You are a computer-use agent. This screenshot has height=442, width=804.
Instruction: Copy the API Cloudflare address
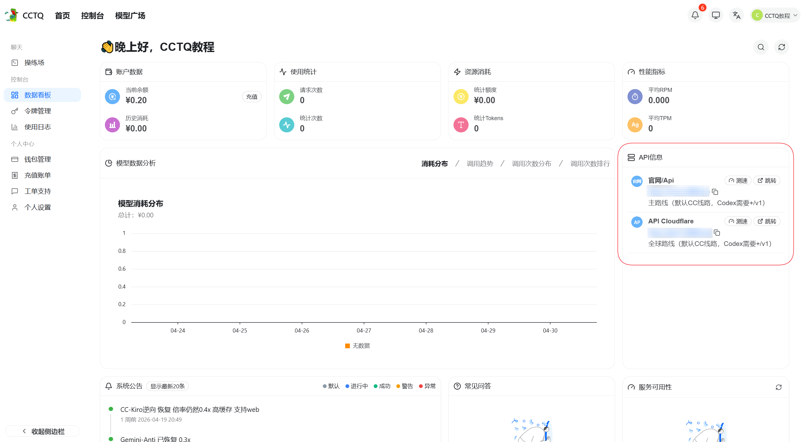tap(717, 232)
